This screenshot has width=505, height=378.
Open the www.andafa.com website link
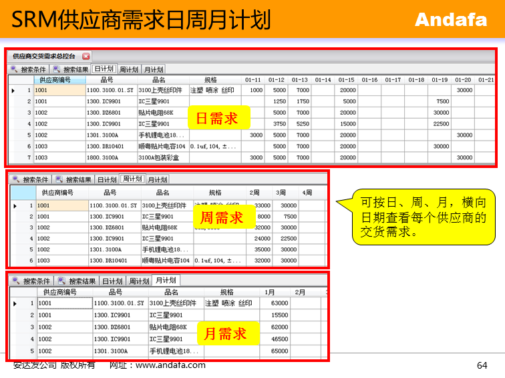pyautogui.click(x=170, y=365)
